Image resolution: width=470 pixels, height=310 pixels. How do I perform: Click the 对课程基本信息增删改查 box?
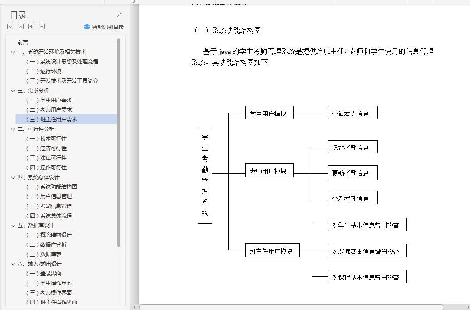pos(367,276)
